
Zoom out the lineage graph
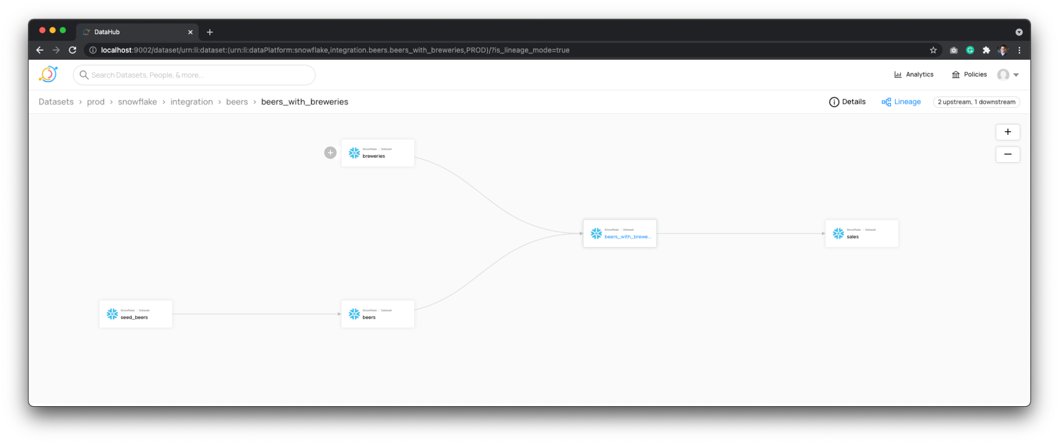[1007, 155]
